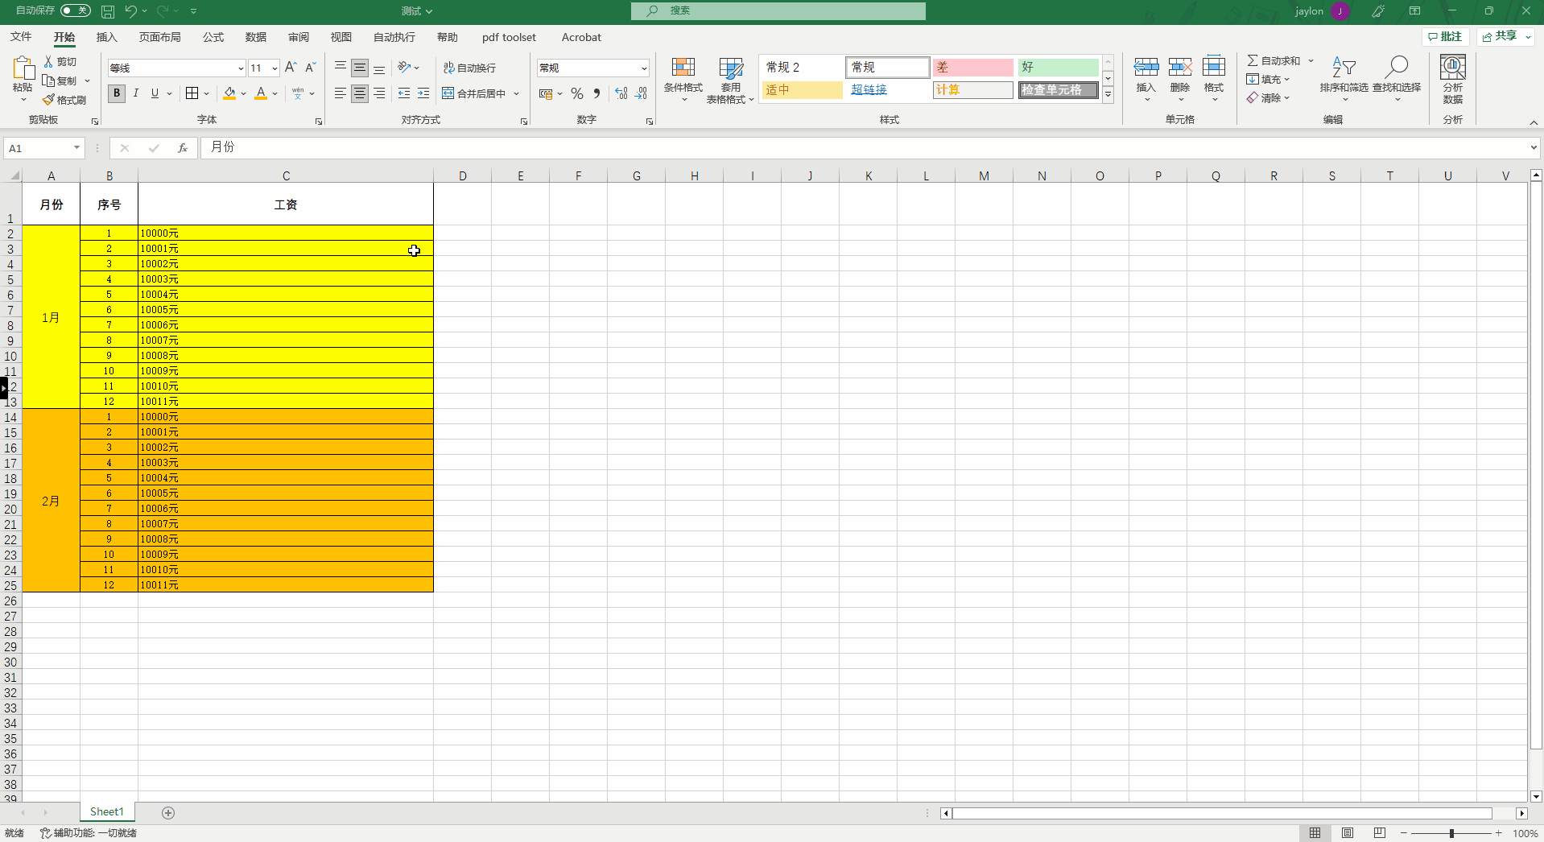Switch to the Insert (插入) tab

tap(107, 37)
